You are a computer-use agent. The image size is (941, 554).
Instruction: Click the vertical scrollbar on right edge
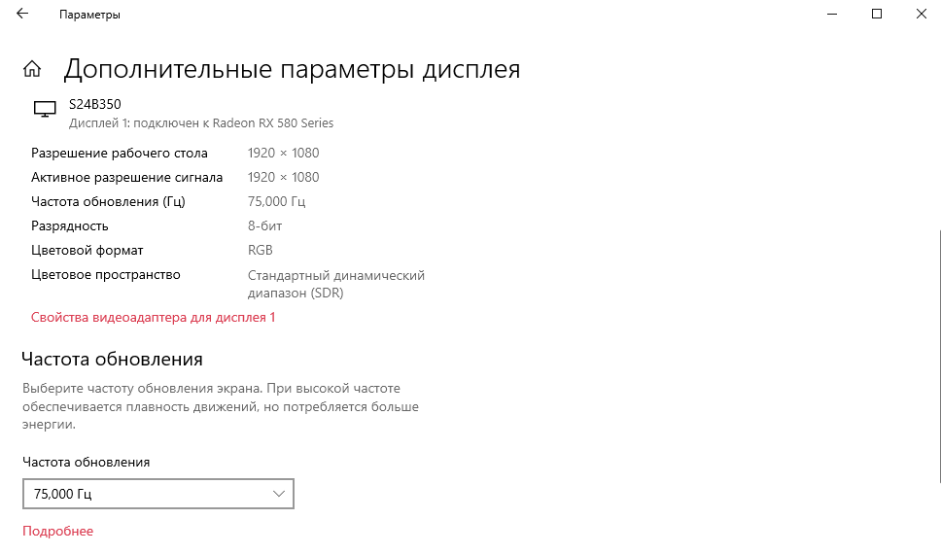coord(939,356)
